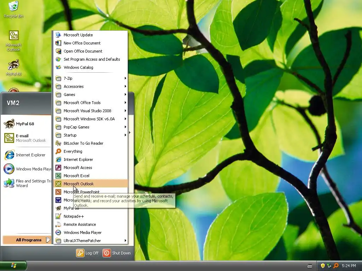The height and width of the screenshot is (271, 362).
Task: Click the Log Off button
Action: click(x=87, y=253)
